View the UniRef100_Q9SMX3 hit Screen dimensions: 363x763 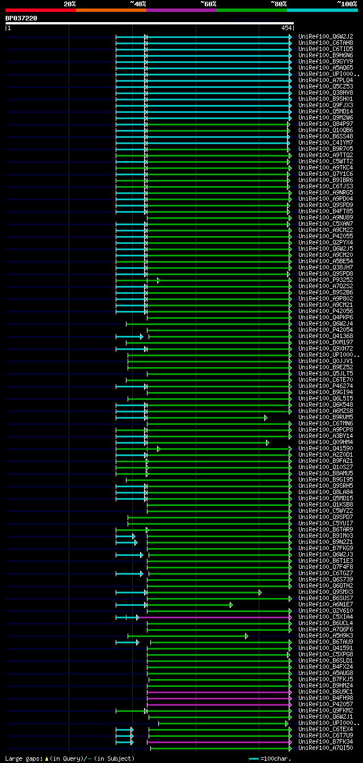(x=326, y=592)
